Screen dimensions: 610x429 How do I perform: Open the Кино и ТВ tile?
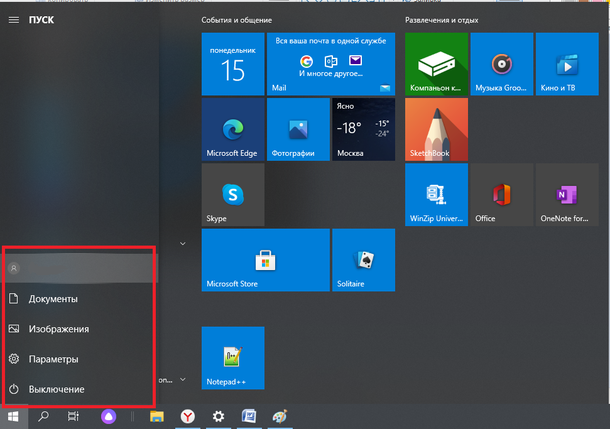click(567, 64)
